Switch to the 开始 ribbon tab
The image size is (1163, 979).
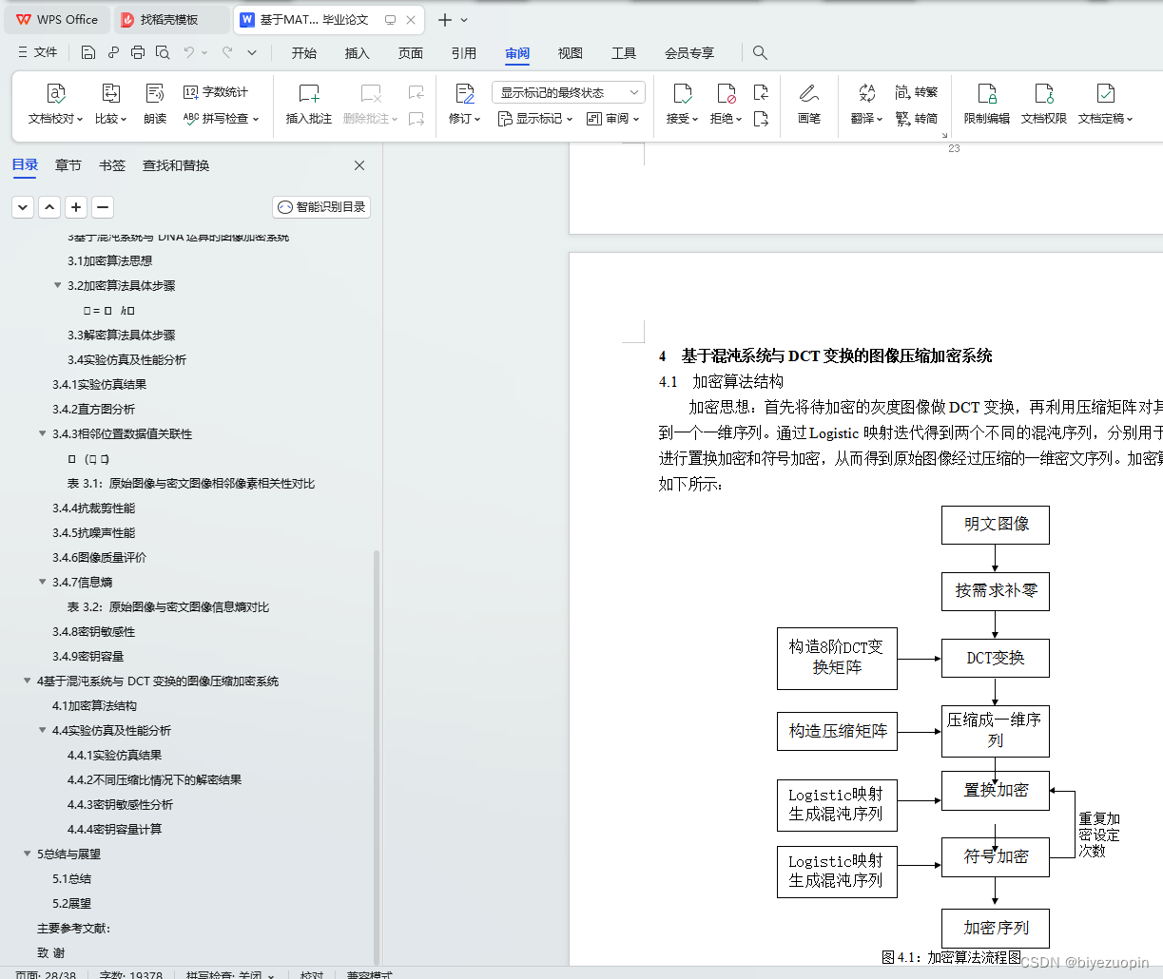click(x=304, y=53)
